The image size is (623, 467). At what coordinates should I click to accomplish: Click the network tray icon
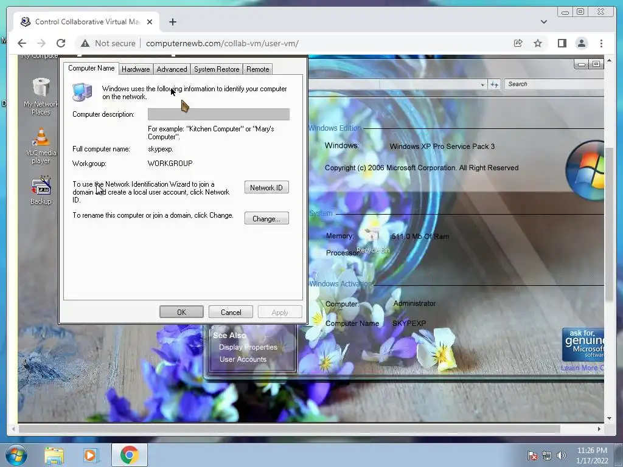point(547,455)
